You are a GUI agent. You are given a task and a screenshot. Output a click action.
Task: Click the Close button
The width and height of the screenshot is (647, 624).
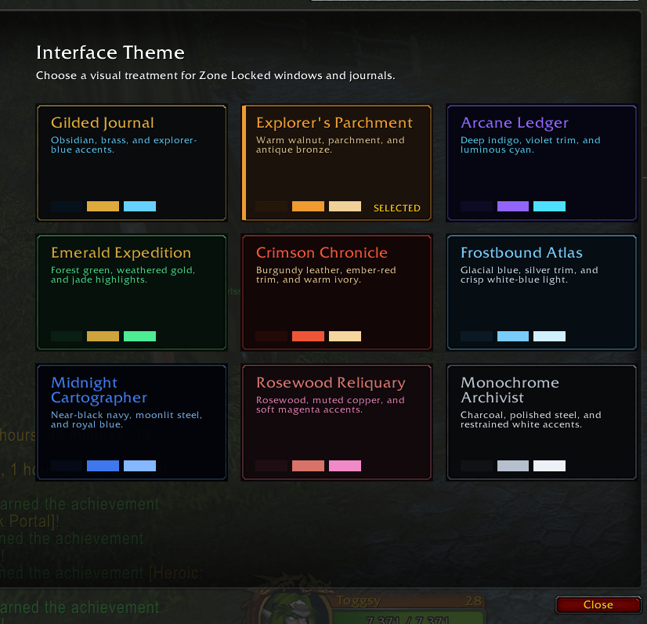[598, 604]
